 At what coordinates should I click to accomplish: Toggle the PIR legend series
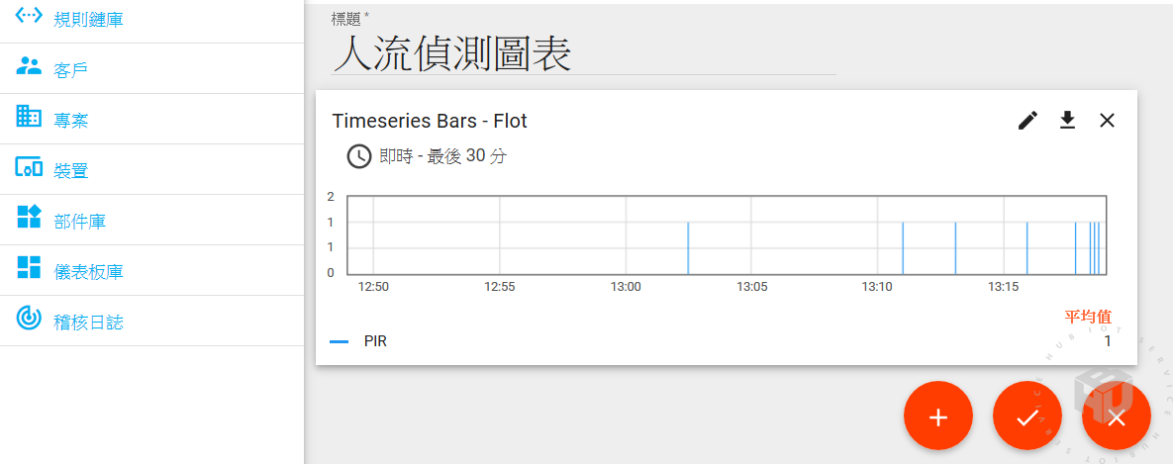pos(375,341)
